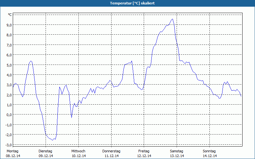Viewport: 255px width, 159px height.
Task: Click the 6,0 y-axis label
Action: pyautogui.click(x=9, y=55)
